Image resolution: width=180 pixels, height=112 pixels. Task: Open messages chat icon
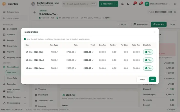click(140, 4)
